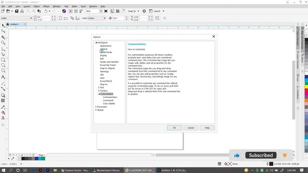This screenshot has height=173, width=308.
Task: Expand the Global node in Options tree
Action: tap(96, 110)
